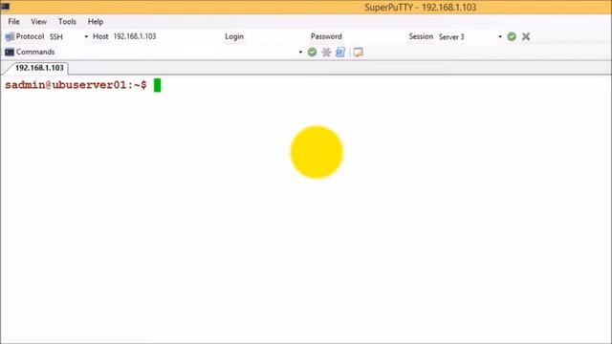This screenshot has width=612, height=344.
Task: Select the 192.168.1.103 session tab
Action: pyautogui.click(x=39, y=68)
